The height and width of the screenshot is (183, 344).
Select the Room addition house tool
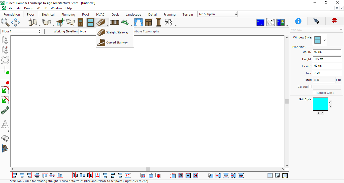coord(60,22)
